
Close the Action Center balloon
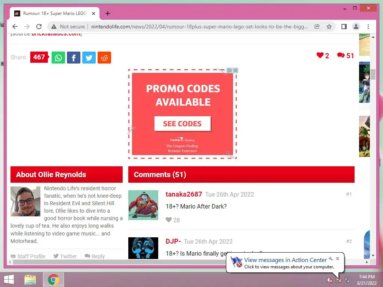coord(338,259)
